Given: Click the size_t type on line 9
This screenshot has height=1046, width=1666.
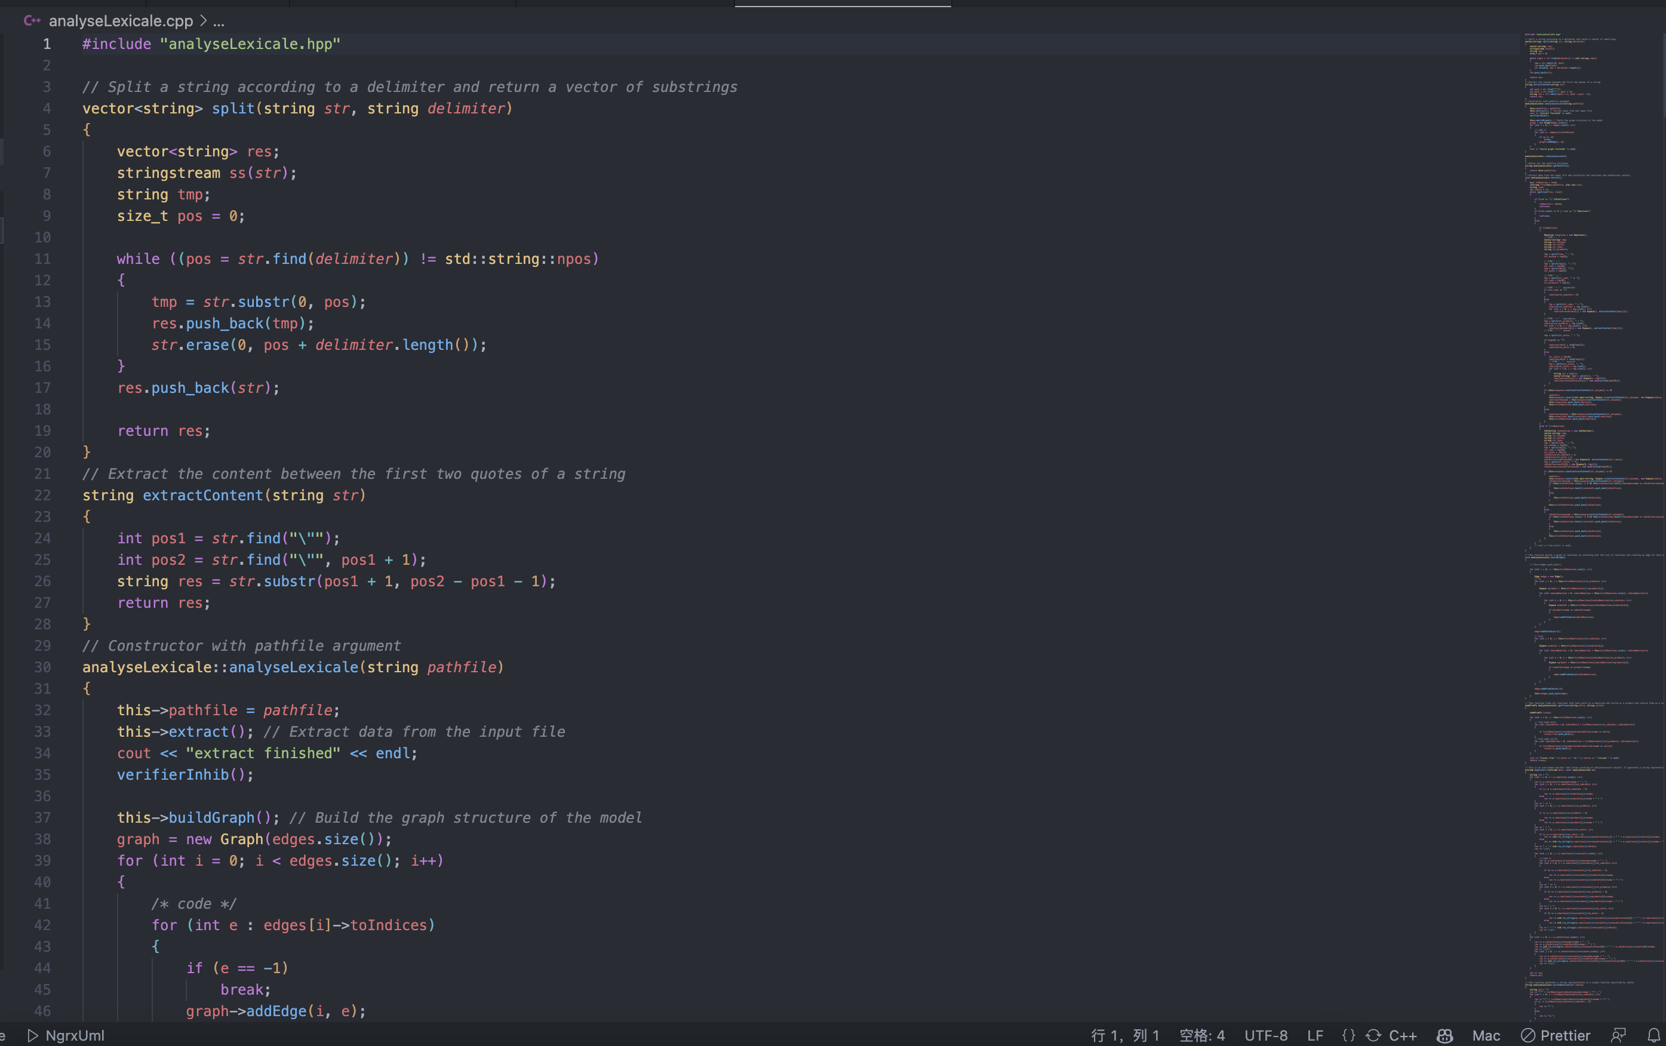Looking at the screenshot, I should [143, 216].
